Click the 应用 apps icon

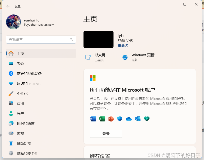[11, 103]
